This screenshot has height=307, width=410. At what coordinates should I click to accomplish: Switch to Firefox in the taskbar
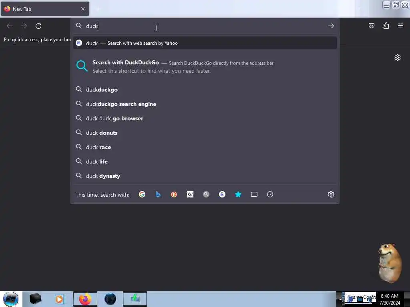click(x=85, y=299)
